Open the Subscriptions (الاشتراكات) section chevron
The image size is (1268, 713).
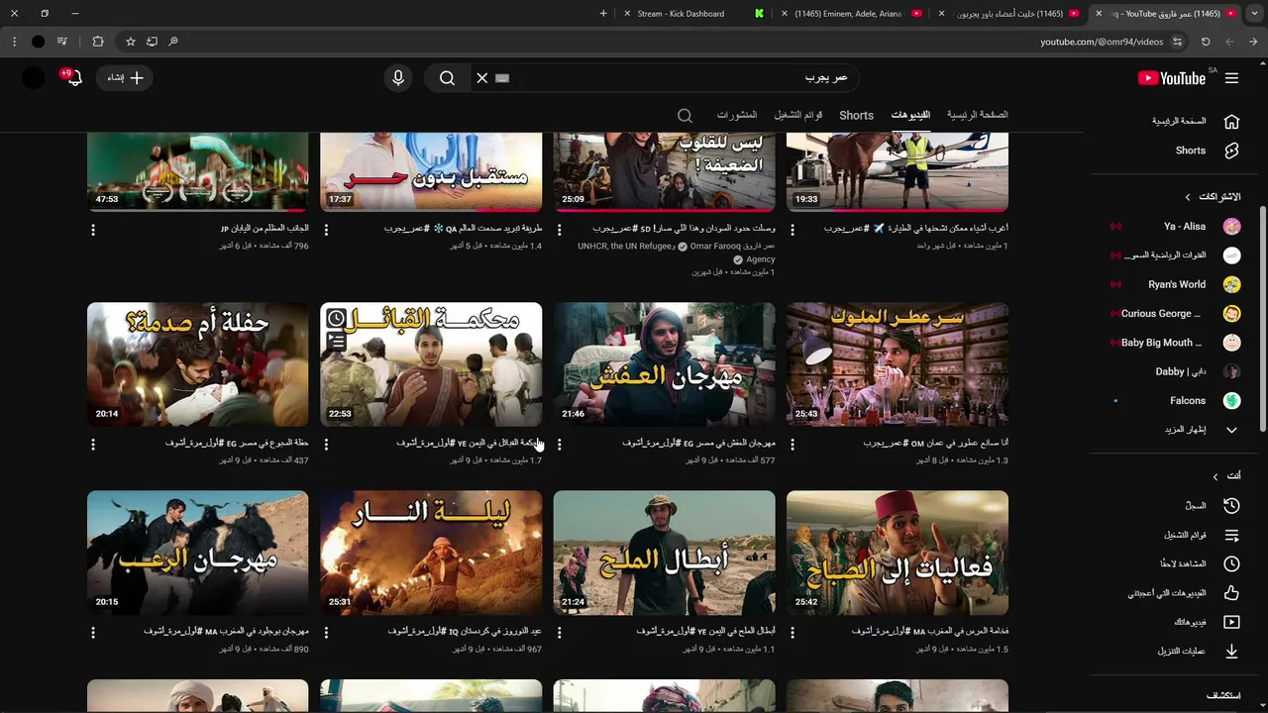[x=1188, y=197]
